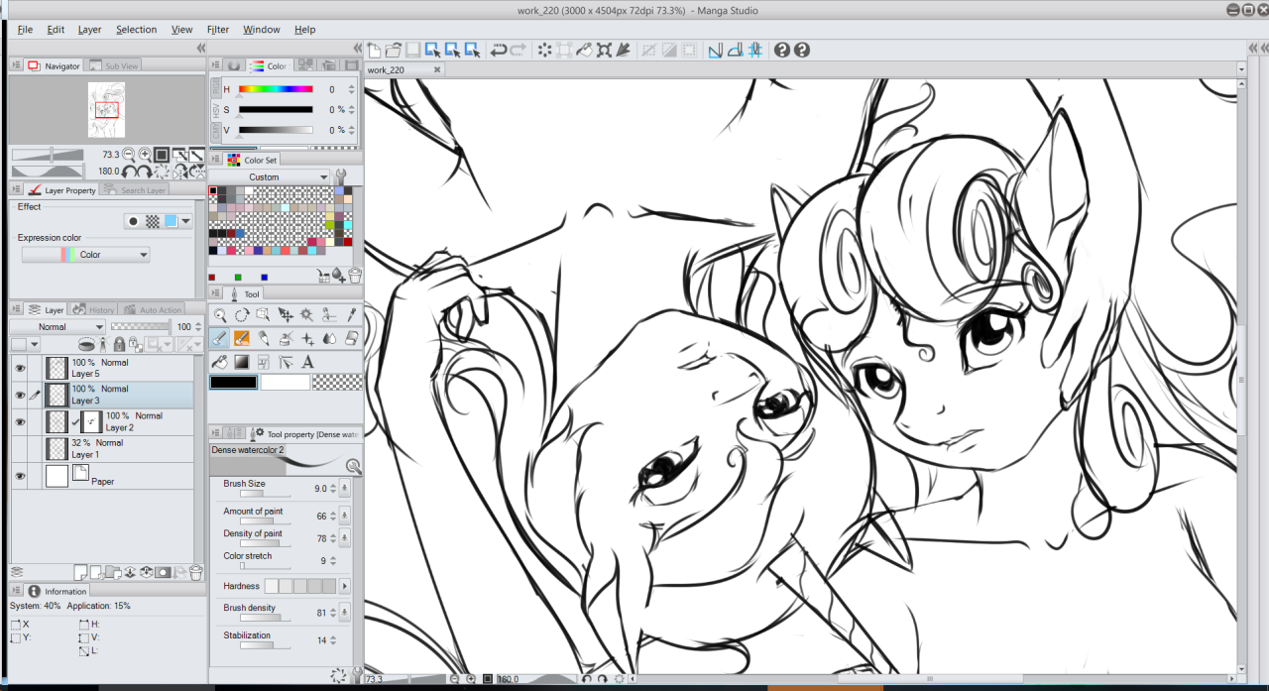
Task: Open the Edit menu
Action: point(56,30)
